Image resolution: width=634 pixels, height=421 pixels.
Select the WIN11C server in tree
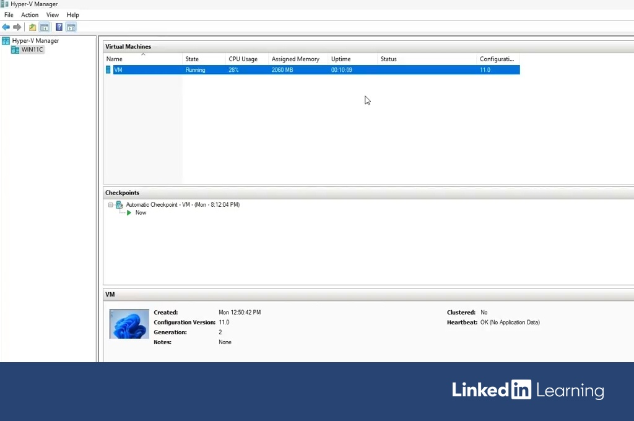[32, 50]
